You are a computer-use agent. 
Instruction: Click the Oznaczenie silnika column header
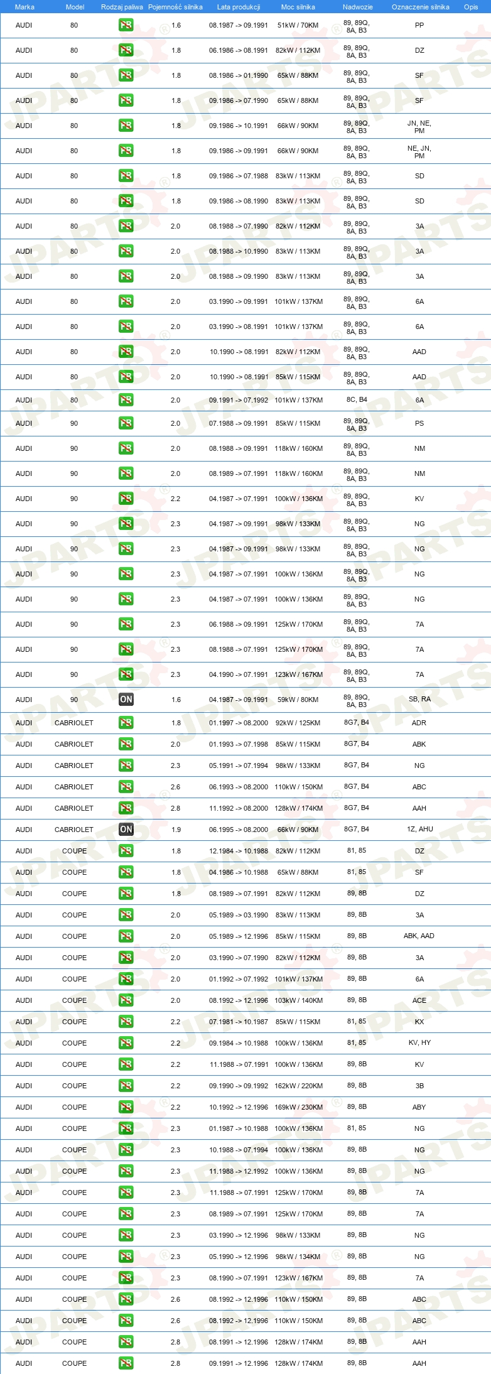421,7
